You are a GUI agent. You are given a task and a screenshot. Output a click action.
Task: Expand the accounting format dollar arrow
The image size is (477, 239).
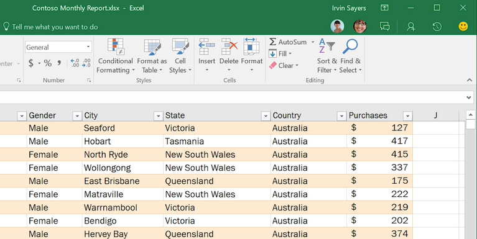39,63
